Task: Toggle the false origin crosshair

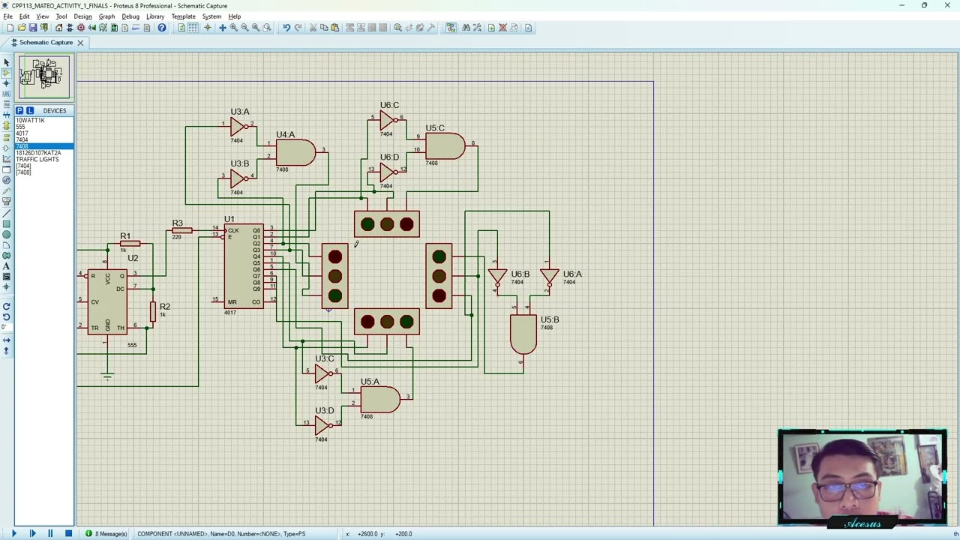Action: [208, 28]
